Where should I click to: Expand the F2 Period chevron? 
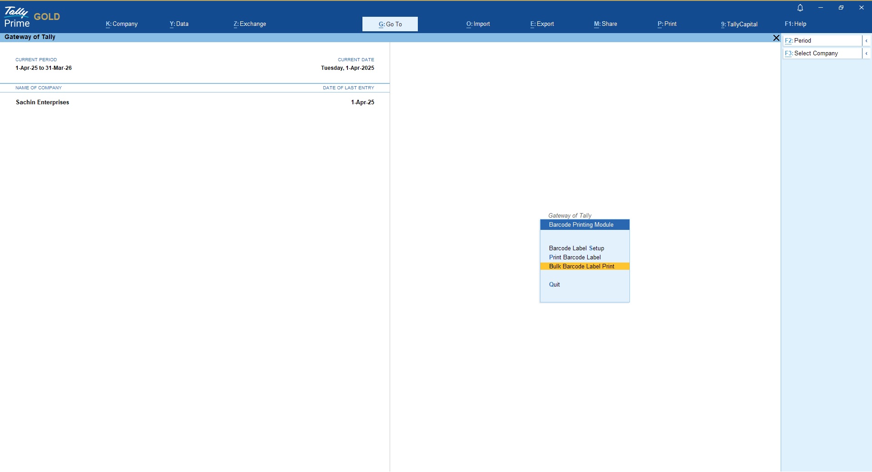(x=867, y=41)
